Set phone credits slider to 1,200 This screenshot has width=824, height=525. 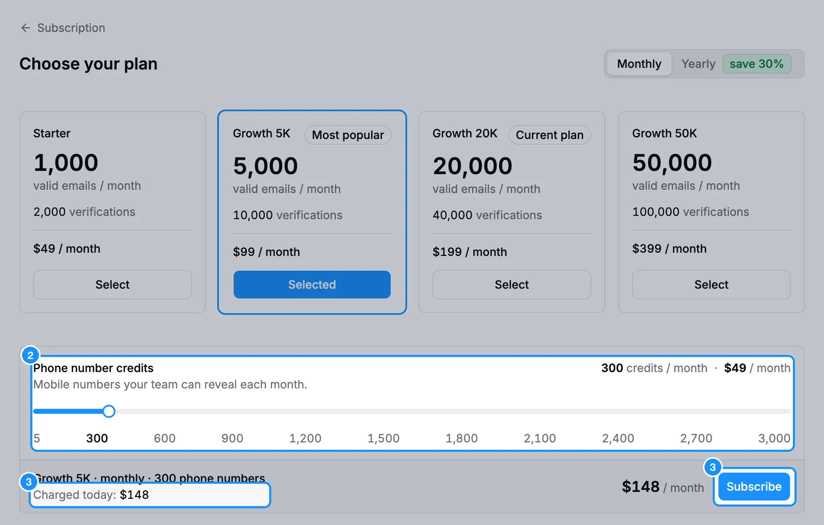point(305,438)
